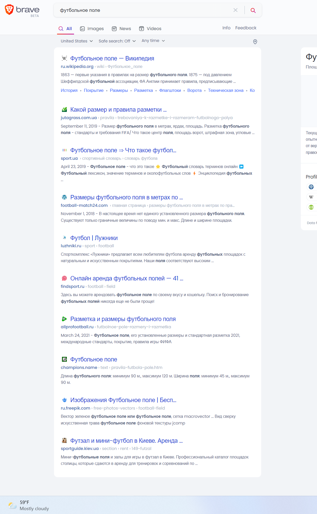Click the Mostly cloudy weather widget

[x=29, y=505]
